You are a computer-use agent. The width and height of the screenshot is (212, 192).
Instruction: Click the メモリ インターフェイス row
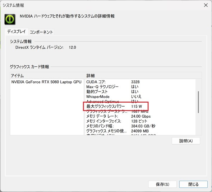point(140,121)
